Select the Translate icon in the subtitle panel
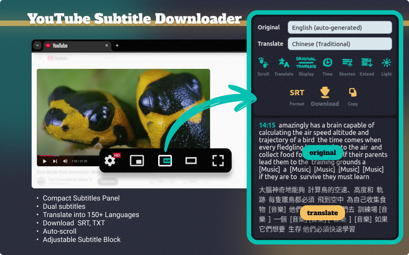409x255 pixels. click(284, 63)
